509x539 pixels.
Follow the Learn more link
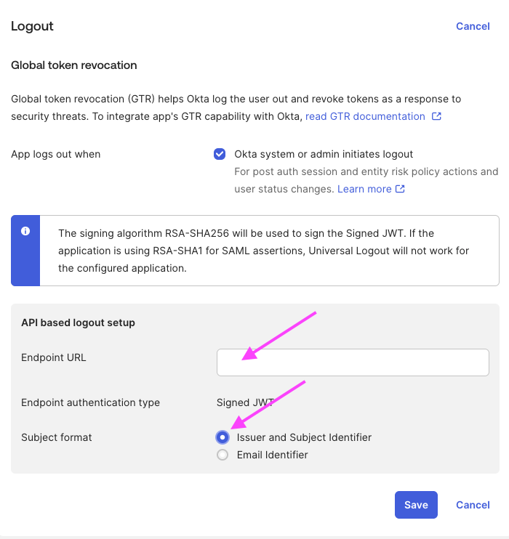(x=364, y=189)
